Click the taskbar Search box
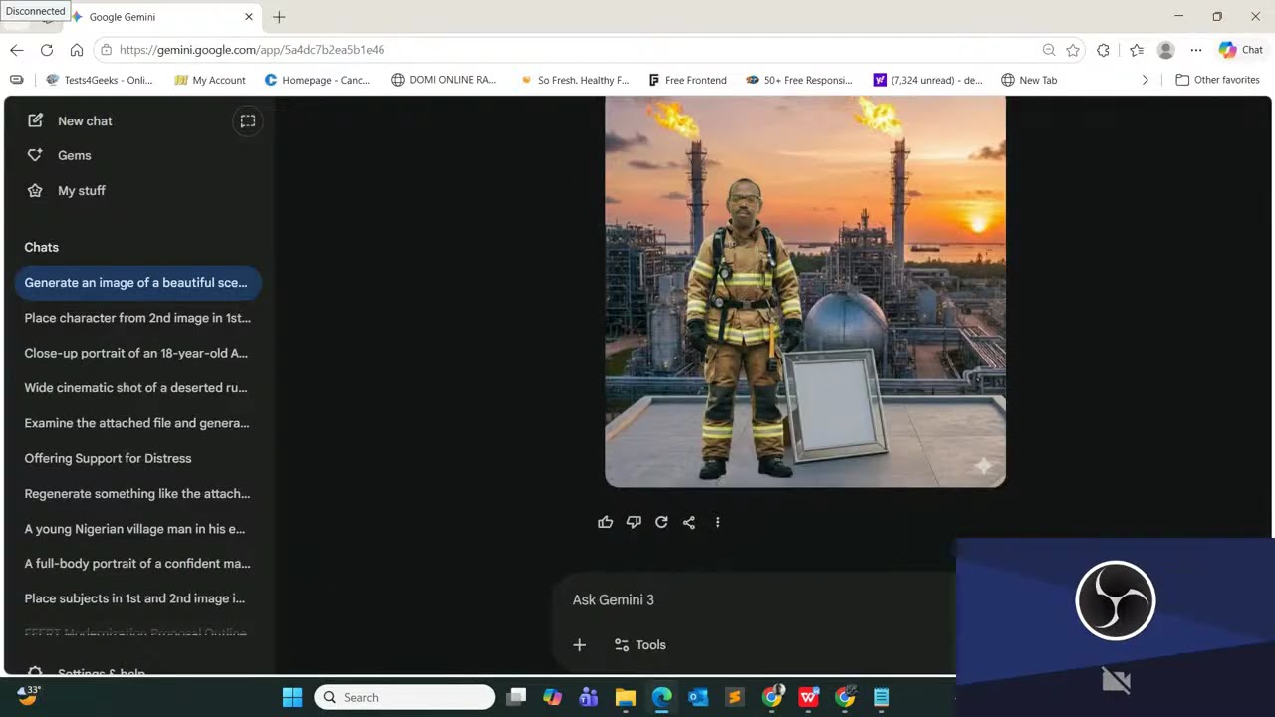Screen dimensions: 1275x717 tap(404, 697)
